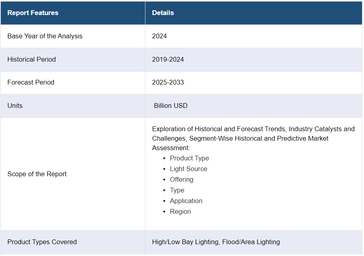This screenshot has width=364, height=256.
Task: Select the Historical Period row label
Action: 32,59
